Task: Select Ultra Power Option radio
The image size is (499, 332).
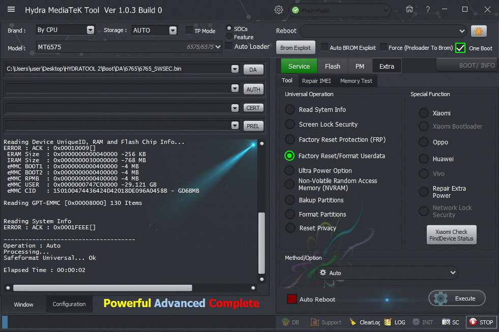Action: 289,170
